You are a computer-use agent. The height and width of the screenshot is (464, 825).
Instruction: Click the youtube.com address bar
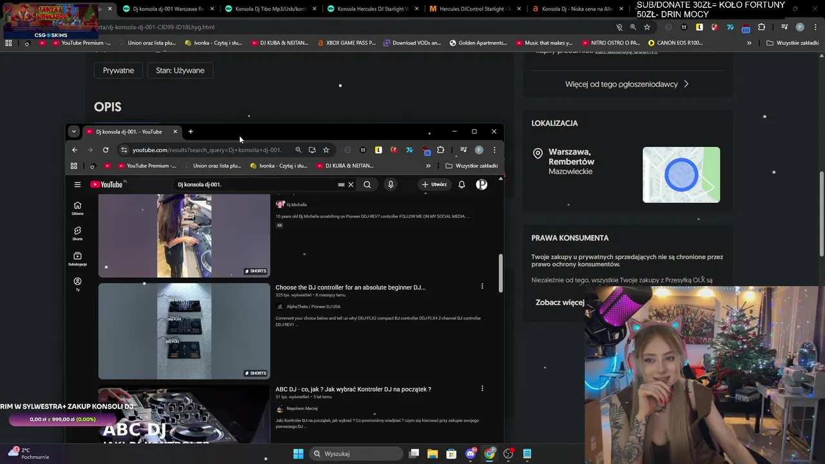click(206, 150)
